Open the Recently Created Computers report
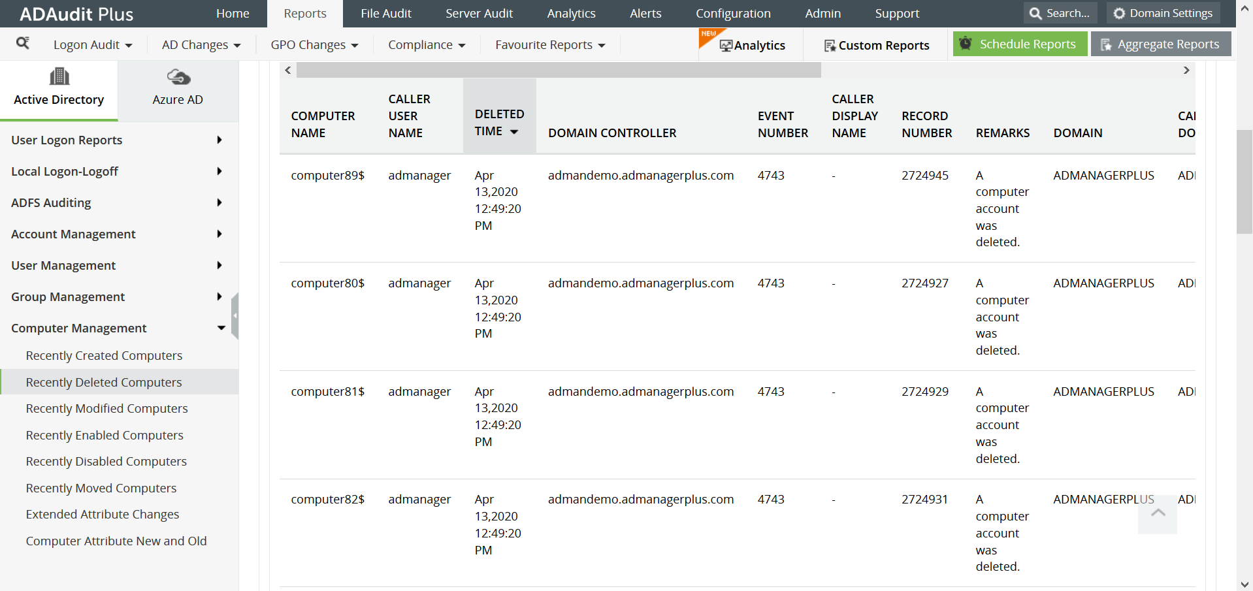The width and height of the screenshot is (1253, 591). [x=104, y=355]
